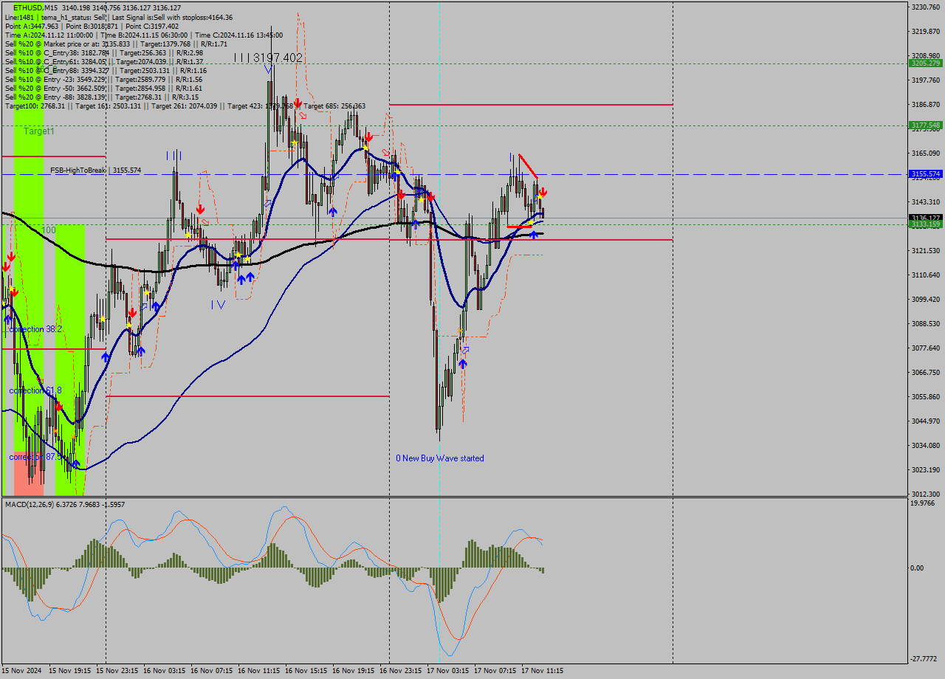Click the '17 Nov 11:15' time axis label
The image size is (945, 679).
point(543,671)
